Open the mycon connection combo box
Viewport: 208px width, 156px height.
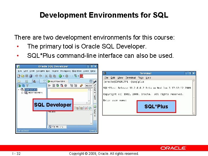(89, 86)
